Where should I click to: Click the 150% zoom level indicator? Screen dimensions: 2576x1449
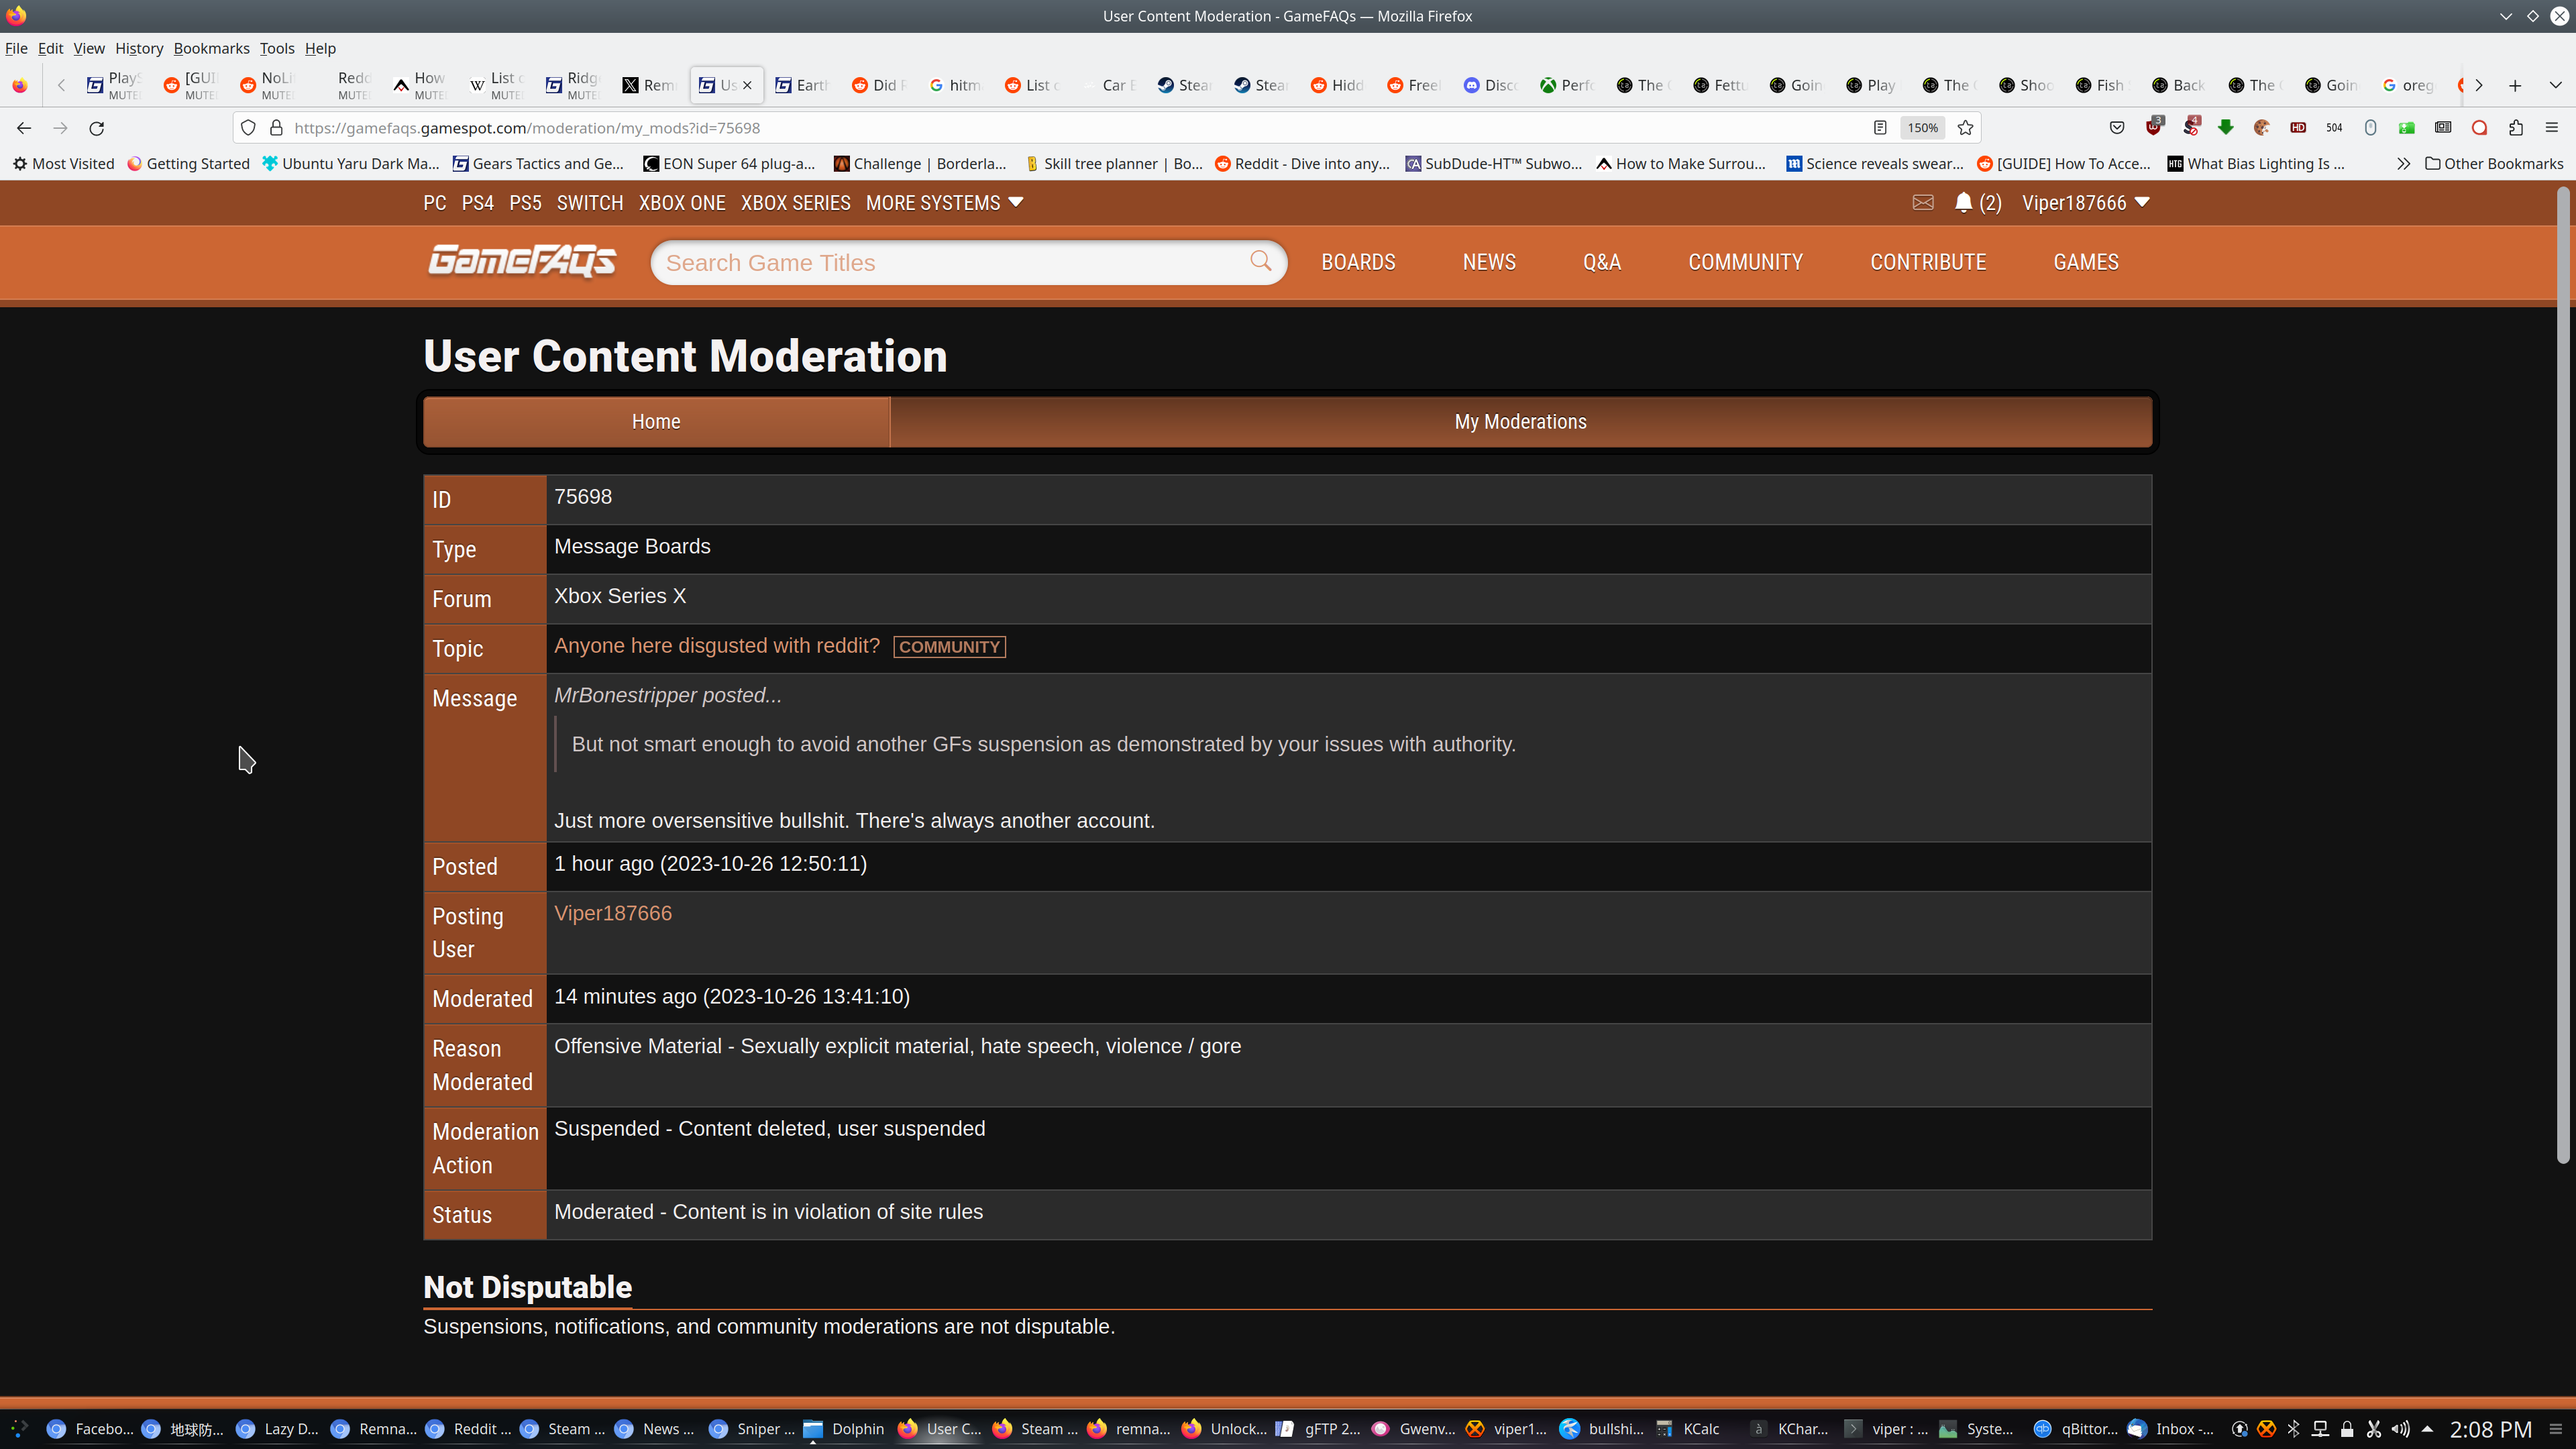pyautogui.click(x=1921, y=128)
